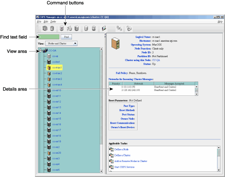Click the server icon beside cc-xe11

click(49, 96)
